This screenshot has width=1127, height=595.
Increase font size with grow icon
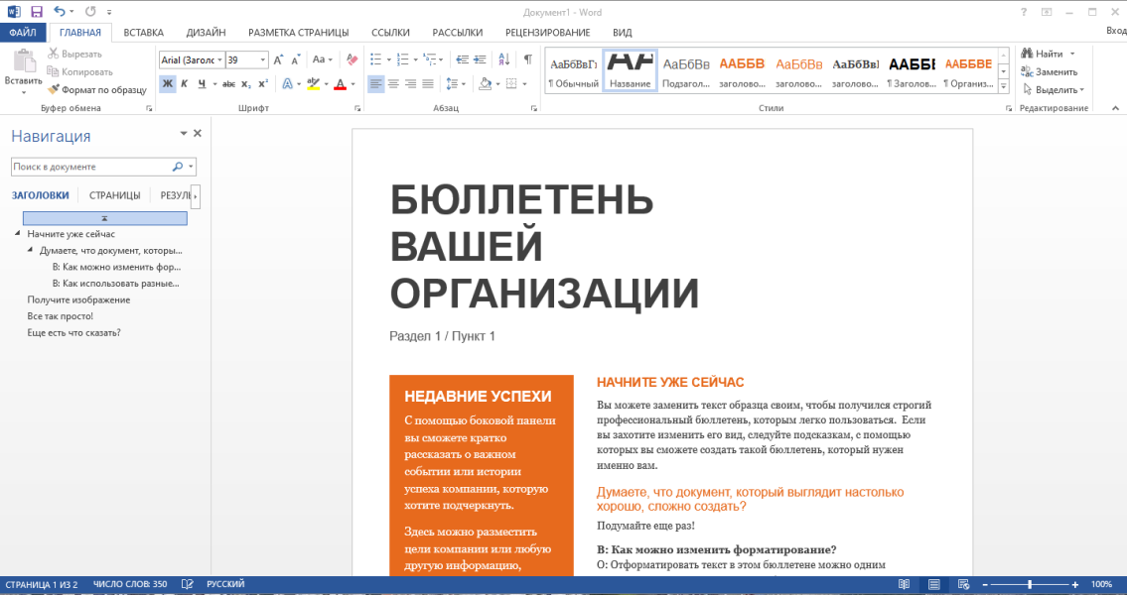pyautogui.click(x=278, y=60)
